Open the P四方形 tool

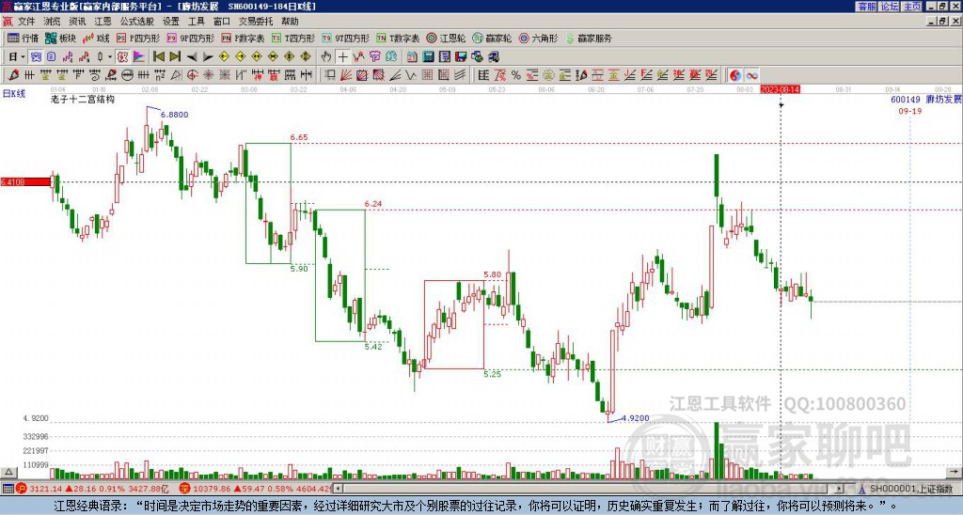pyautogui.click(x=138, y=38)
